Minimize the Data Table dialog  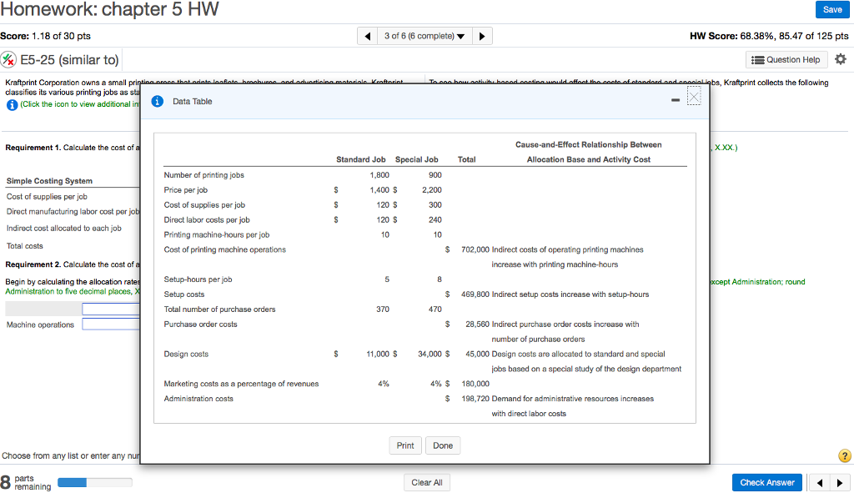pyautogui.click(x=675, y=101)
